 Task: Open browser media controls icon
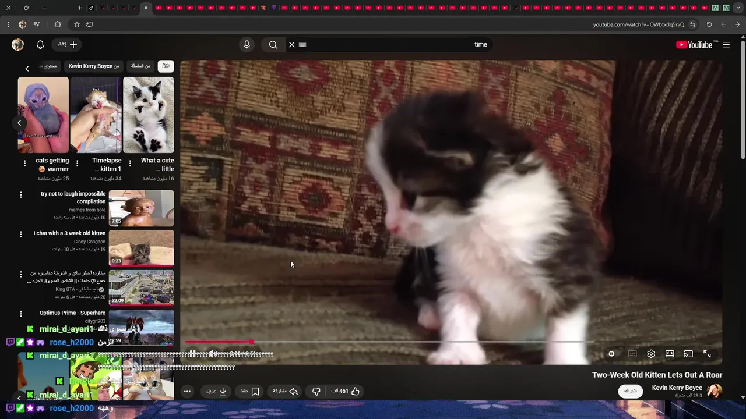coord(37,24)
